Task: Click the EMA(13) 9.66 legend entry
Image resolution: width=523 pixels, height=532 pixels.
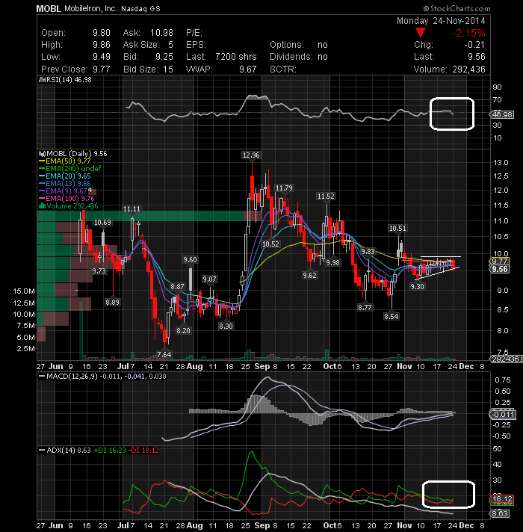Action: (x=65, y=184)
